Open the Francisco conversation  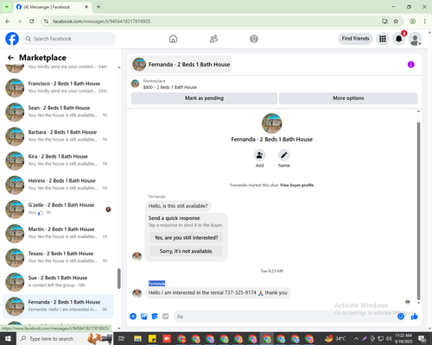[x=58, y=87]
